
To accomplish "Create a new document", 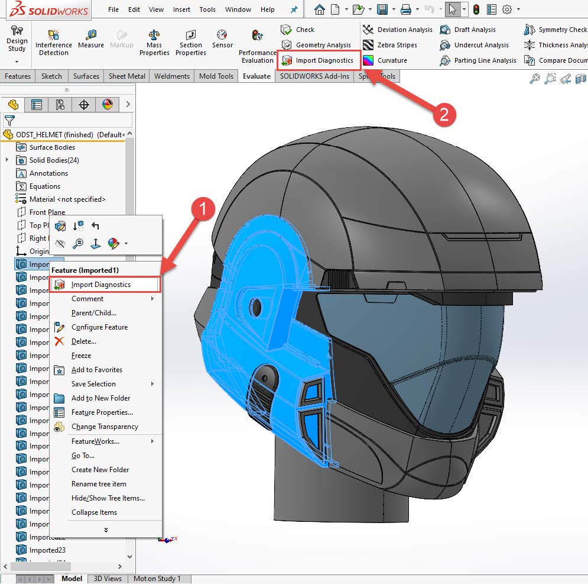I will (x=335, y=9).
